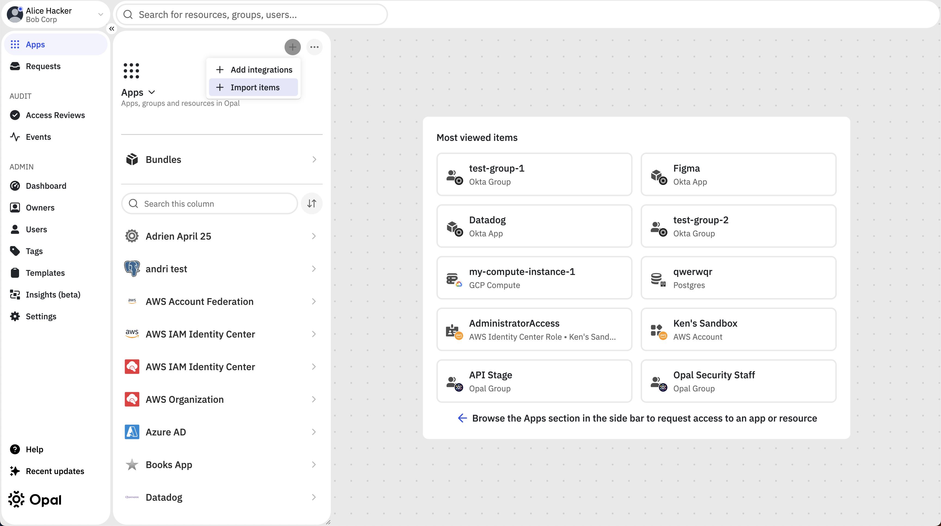Select Add integrations from the menu

click(253, 70)
